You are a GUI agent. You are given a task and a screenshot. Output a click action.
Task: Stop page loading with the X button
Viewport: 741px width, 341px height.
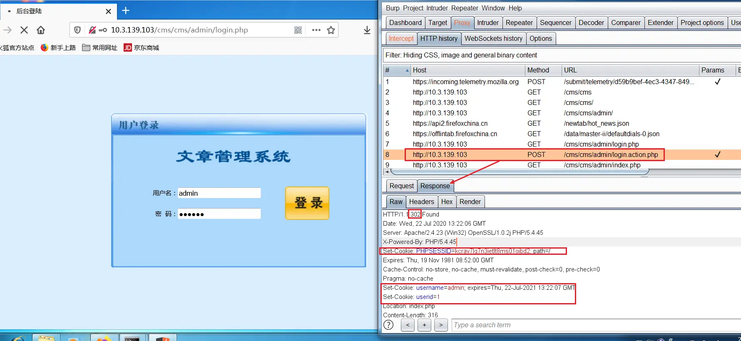pyautogui.click(x=24, y=30)
